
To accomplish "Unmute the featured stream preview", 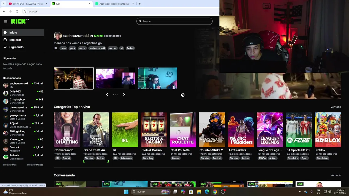I will 183,95.
